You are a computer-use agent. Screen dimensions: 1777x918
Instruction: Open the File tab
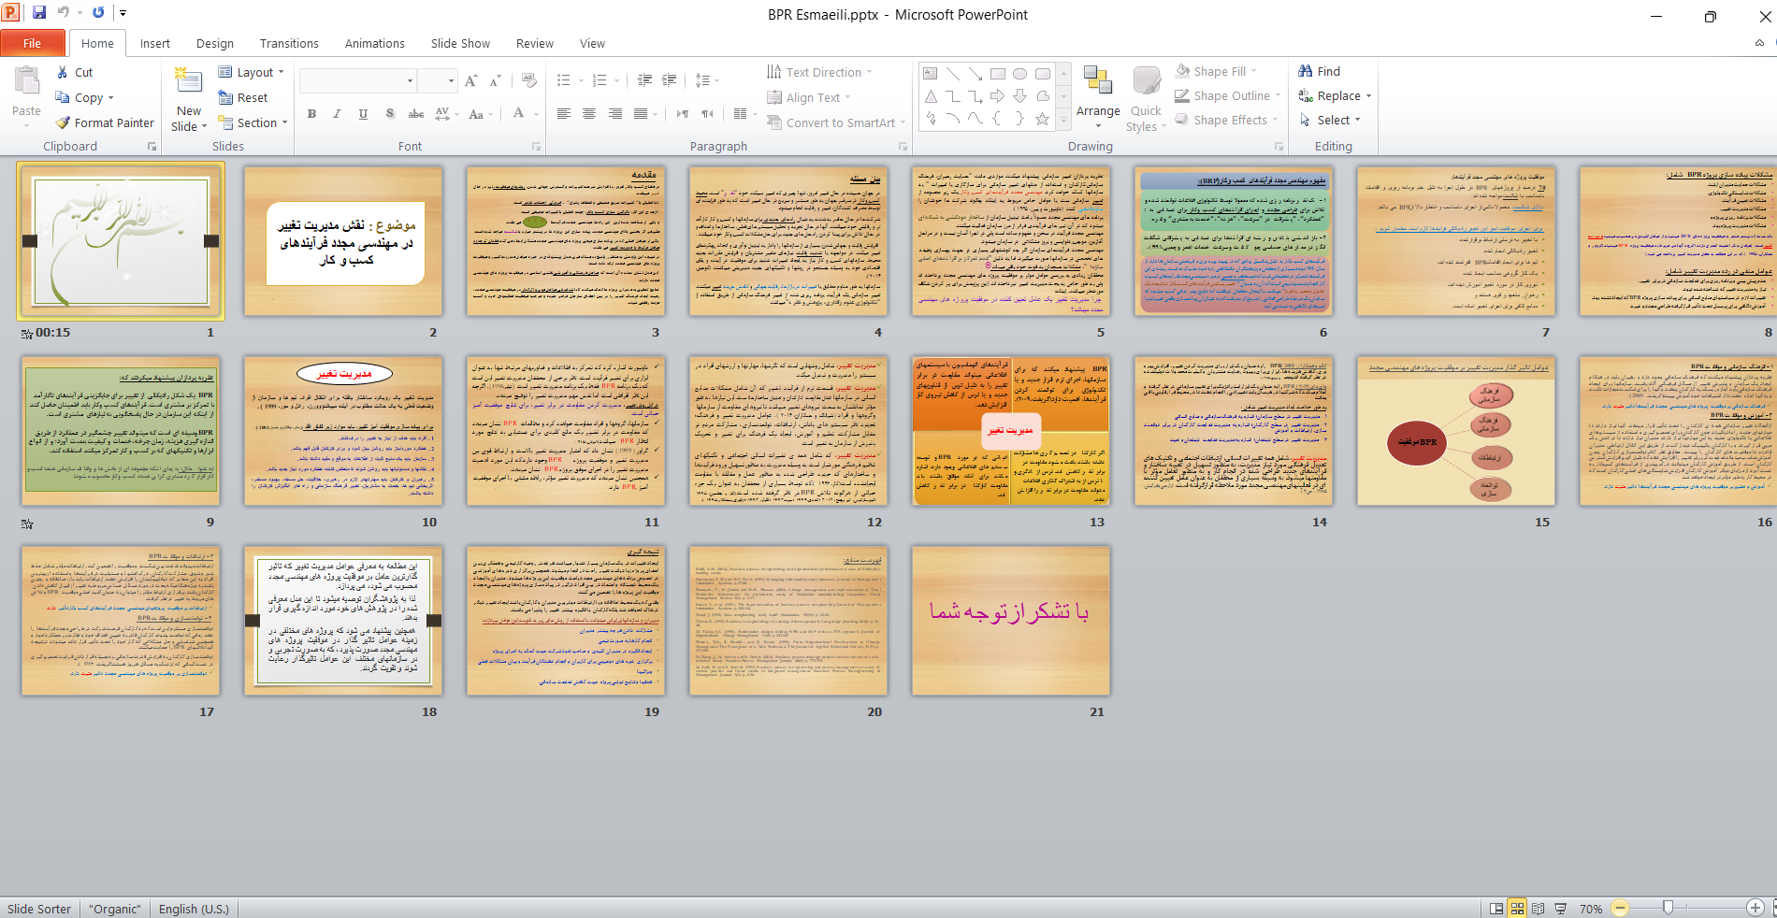coord(32,43)
